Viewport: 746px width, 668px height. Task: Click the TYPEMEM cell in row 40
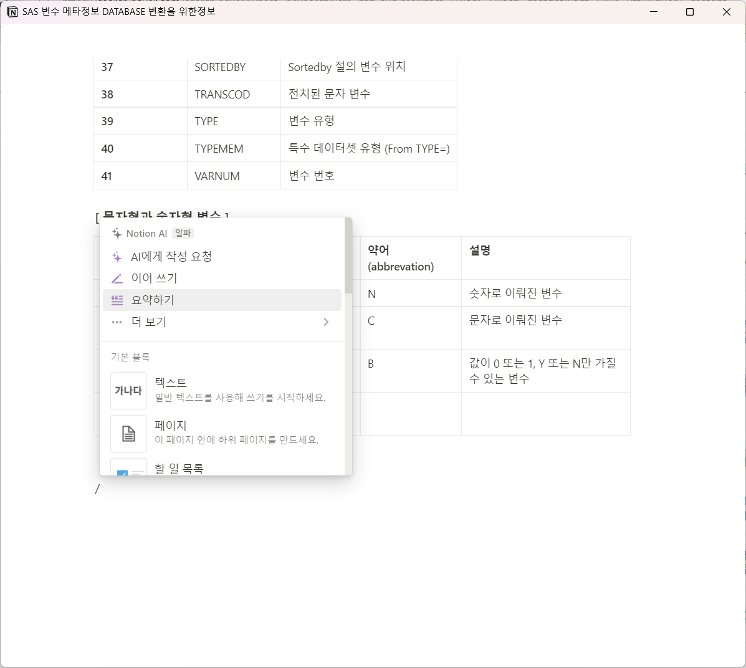coord(234,148)
